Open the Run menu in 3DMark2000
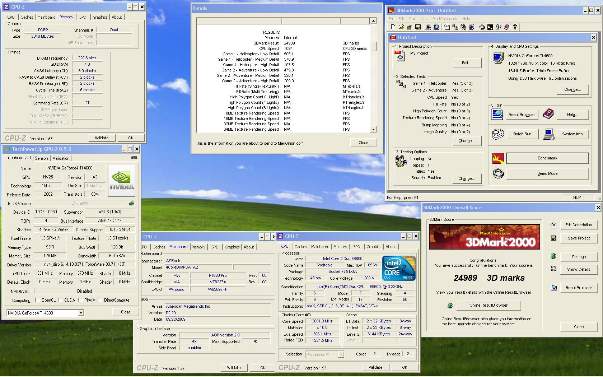 [413, 19]
